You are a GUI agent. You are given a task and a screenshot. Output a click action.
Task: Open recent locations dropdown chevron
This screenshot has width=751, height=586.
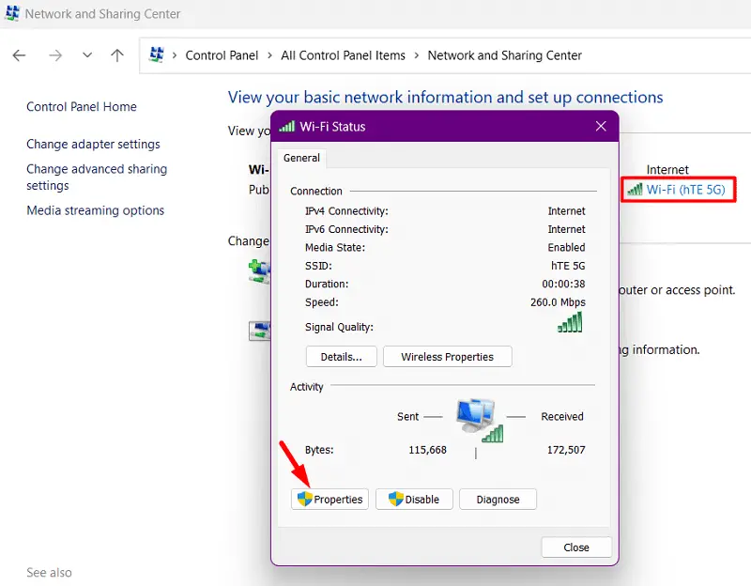pyautogui.click(x=87, y=55)
